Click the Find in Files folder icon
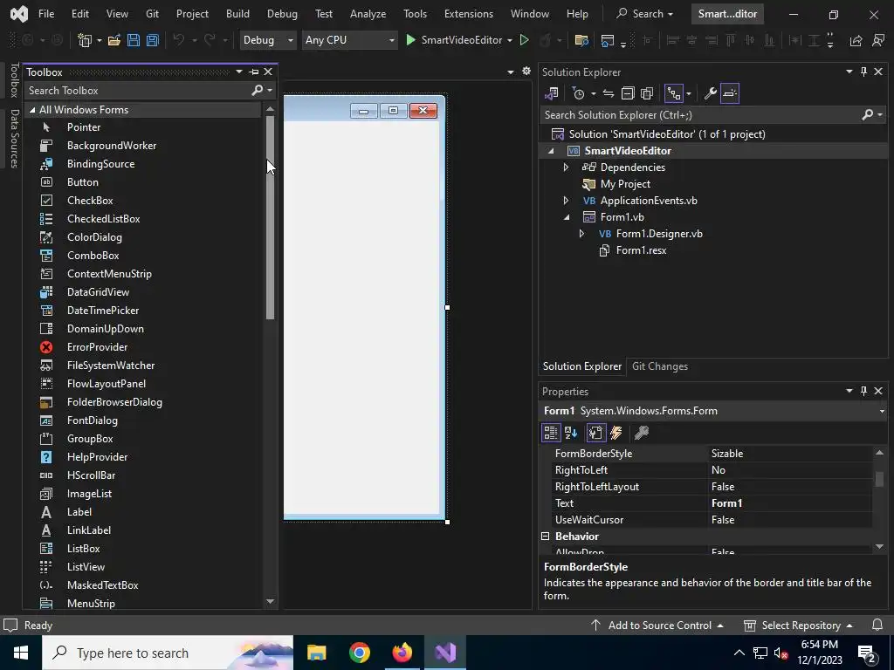This screenshot has height=670, width=894. (581, 40)
